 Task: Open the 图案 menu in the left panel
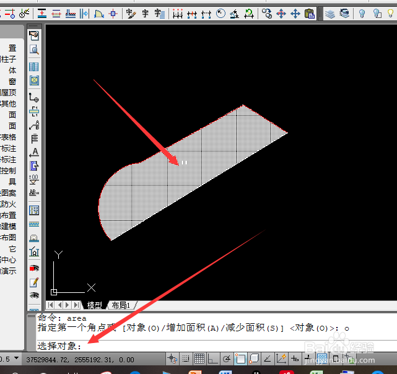(8, 193)
